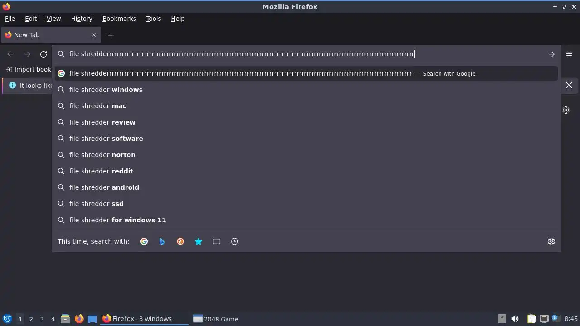Screen dimensions: 580x326
Task: Select Firefox - 3 windows taskbar entry
Action: 145,319
